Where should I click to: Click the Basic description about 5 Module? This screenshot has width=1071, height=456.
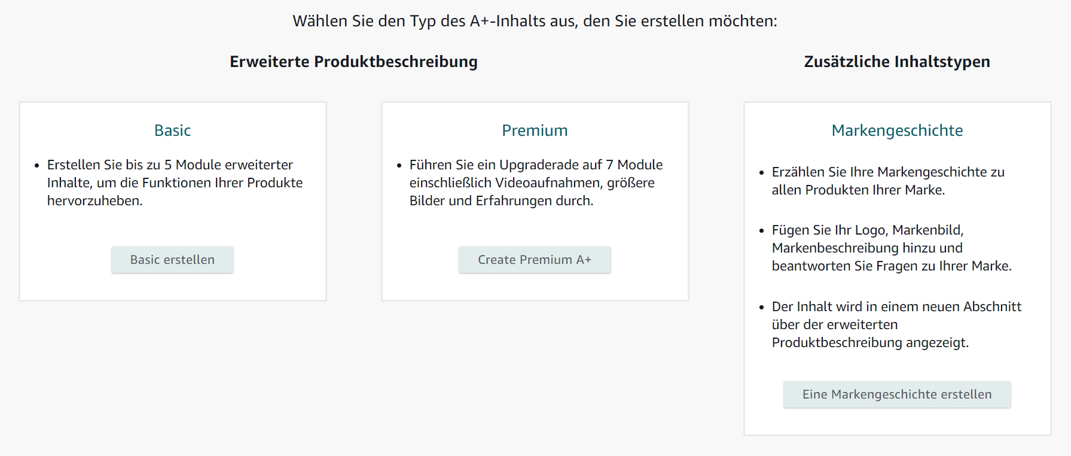175,183
